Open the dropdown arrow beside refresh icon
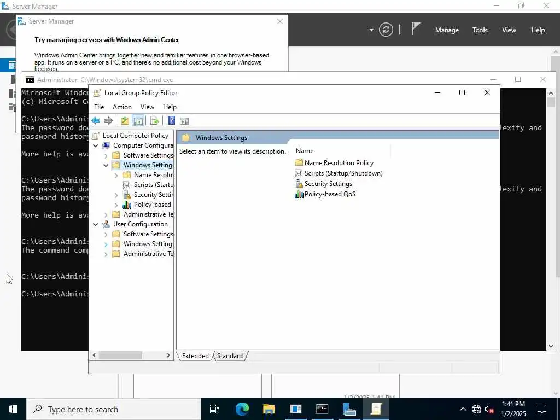This screenshot has width=560, height=420. pyautogui.click(x=371, y=30)
